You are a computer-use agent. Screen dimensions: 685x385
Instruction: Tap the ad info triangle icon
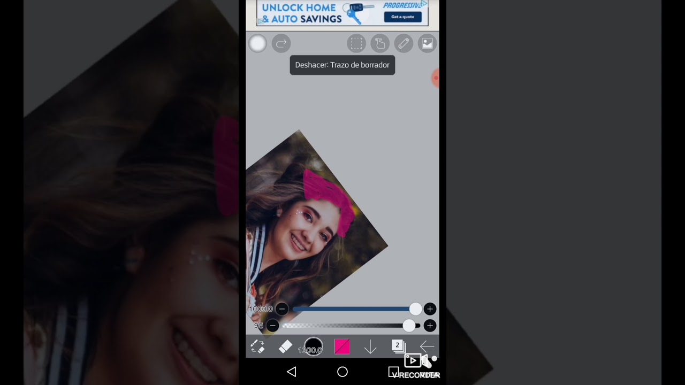424,3
